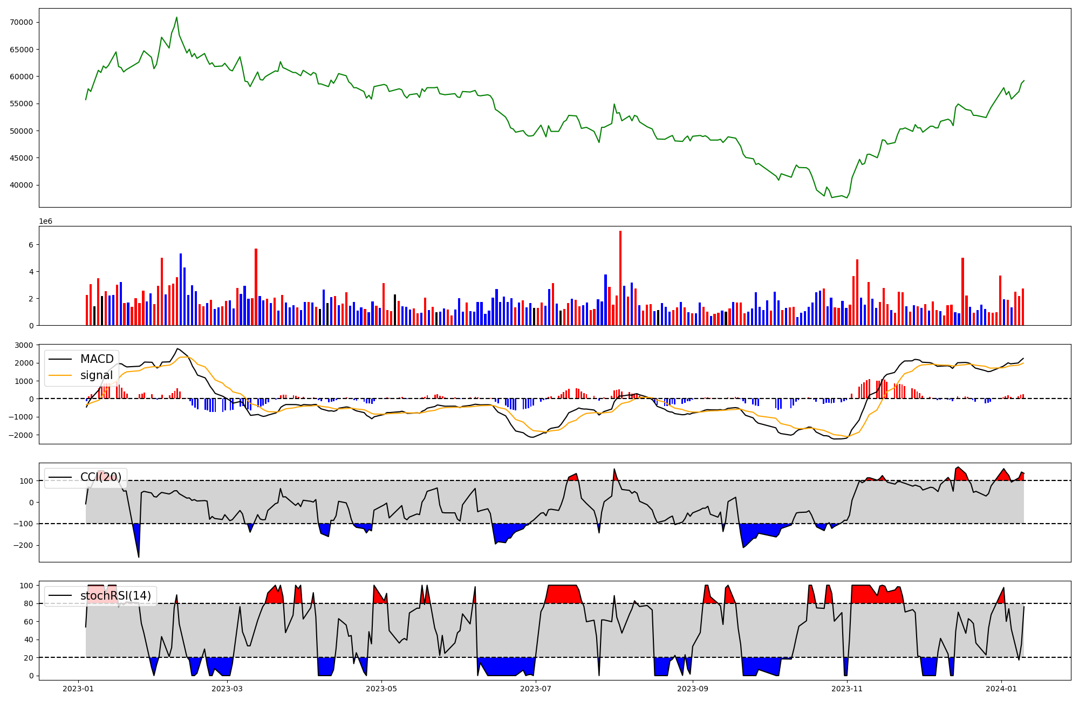Click the 2023-01 x-axis date label
The width and height of the screenshot is (1079, 701).
pos(78,689)
